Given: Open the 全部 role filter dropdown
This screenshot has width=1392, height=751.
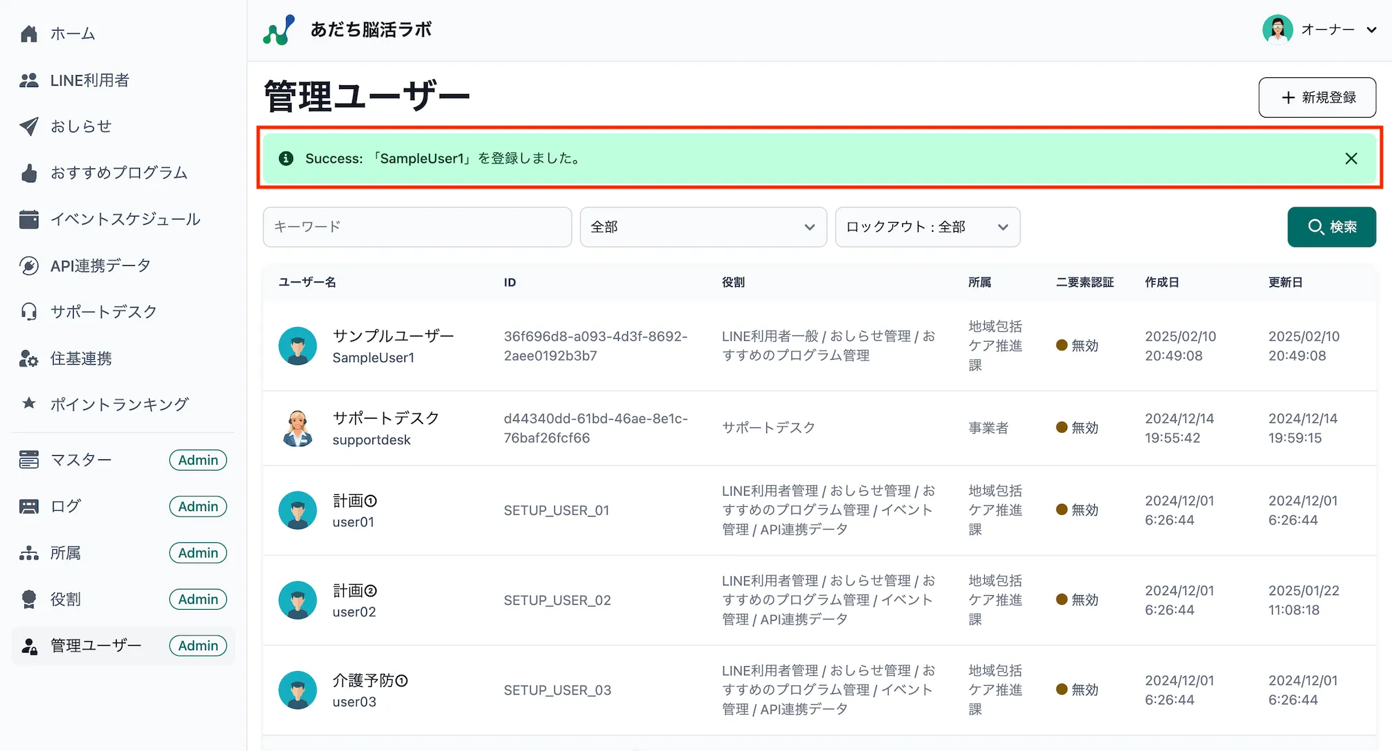Looking at the screenshot, I should (x=702, y=227).
